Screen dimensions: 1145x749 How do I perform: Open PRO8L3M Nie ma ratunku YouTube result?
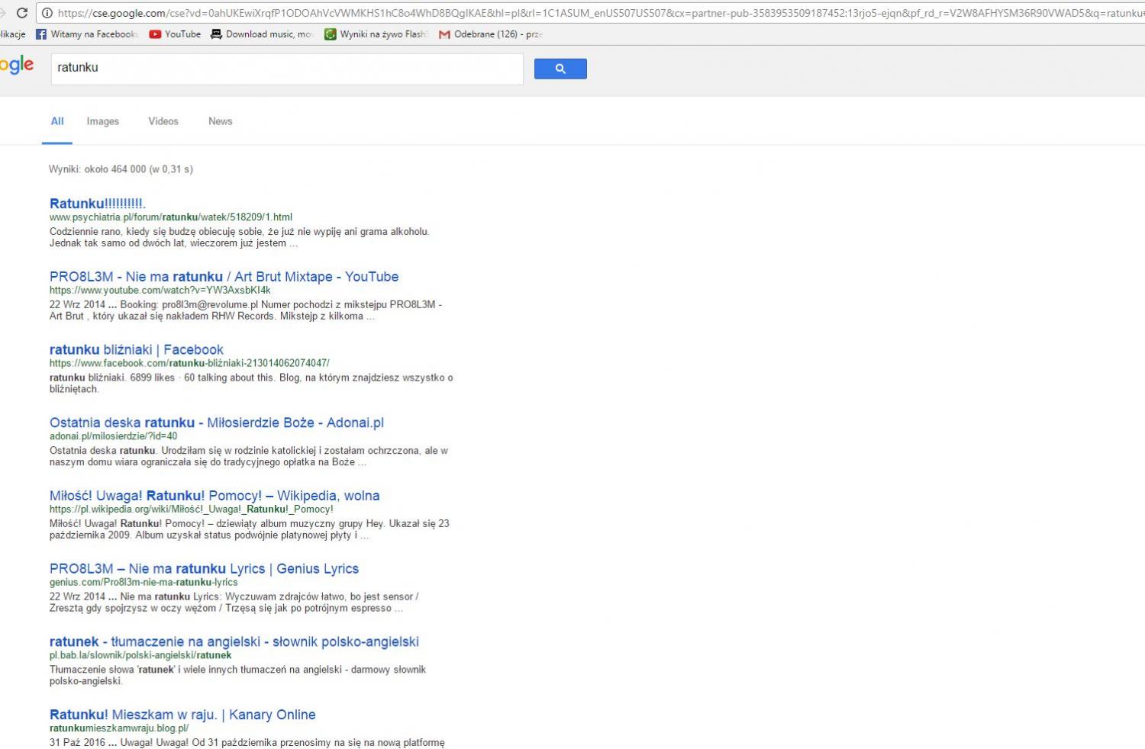[x=224, y=277]
